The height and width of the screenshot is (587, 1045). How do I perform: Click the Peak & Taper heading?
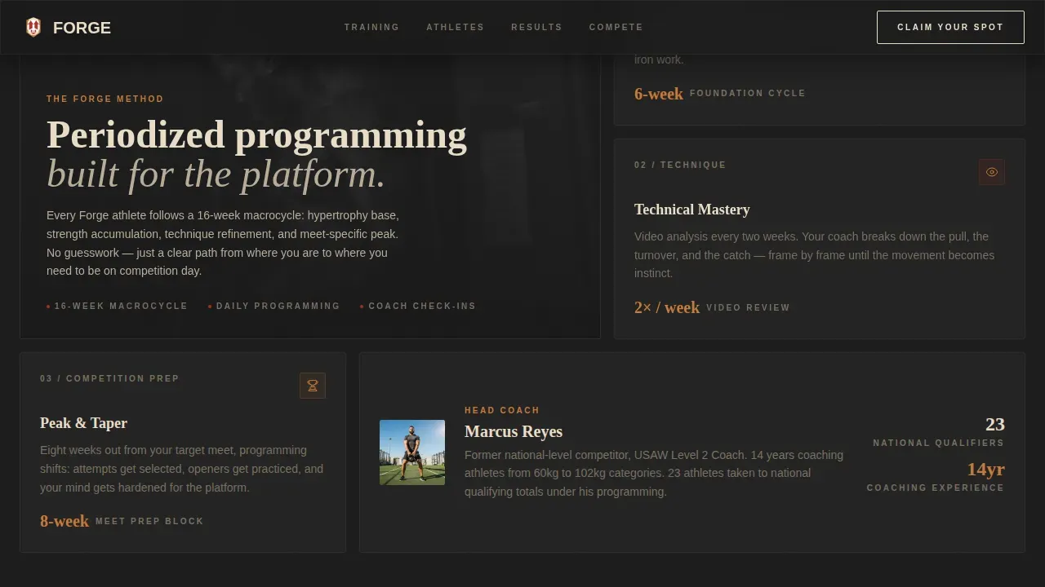click(83, 423)
